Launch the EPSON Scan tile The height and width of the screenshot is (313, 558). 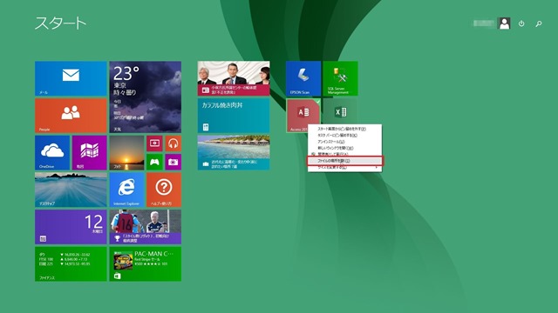coord(303,78)
